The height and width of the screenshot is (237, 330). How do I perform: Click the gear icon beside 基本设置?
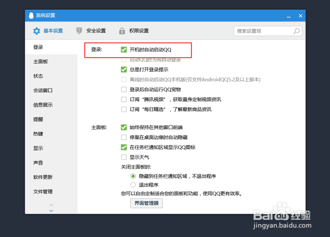point(37,31)
